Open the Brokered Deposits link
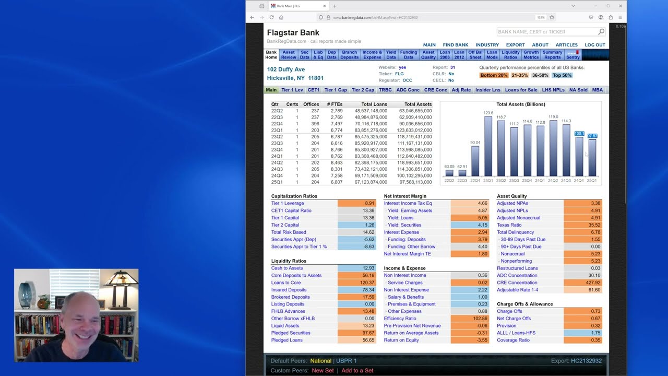668x376 pixels. coord(291,297)
